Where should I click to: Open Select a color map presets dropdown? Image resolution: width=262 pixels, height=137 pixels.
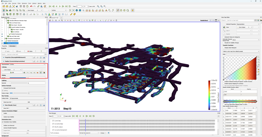(241, 51)
